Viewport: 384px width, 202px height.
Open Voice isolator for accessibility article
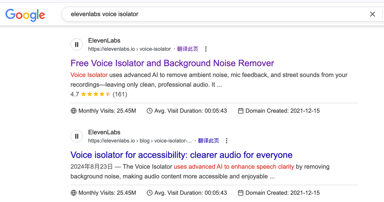(x=181, y=155)
